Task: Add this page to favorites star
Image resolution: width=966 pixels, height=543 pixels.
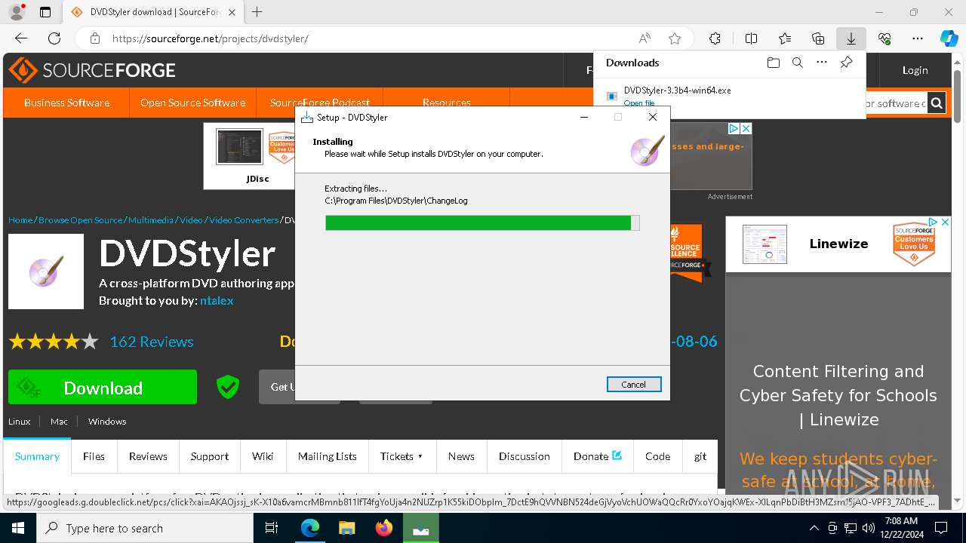Action: 675,38
